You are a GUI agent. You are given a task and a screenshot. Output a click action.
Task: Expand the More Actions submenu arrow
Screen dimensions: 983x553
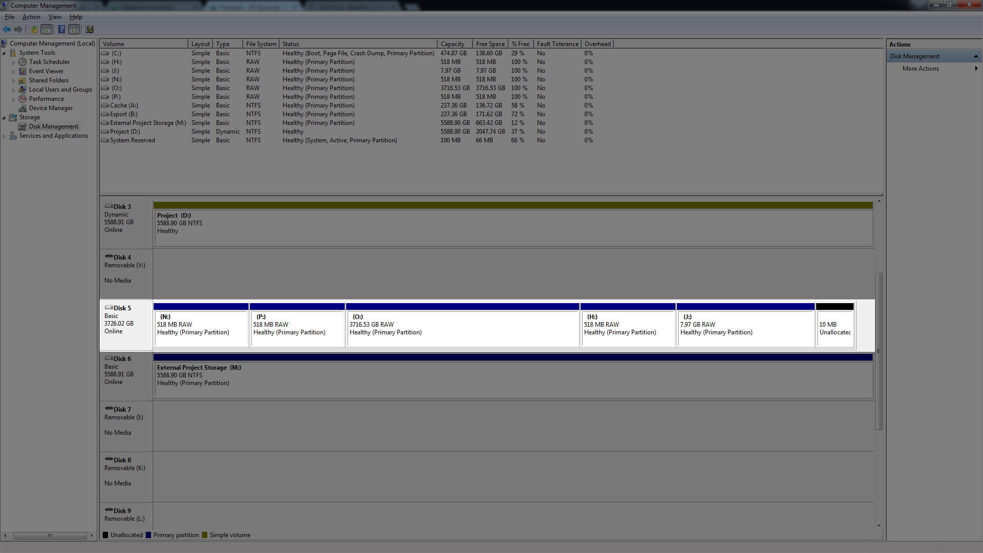tap(976, 69)
